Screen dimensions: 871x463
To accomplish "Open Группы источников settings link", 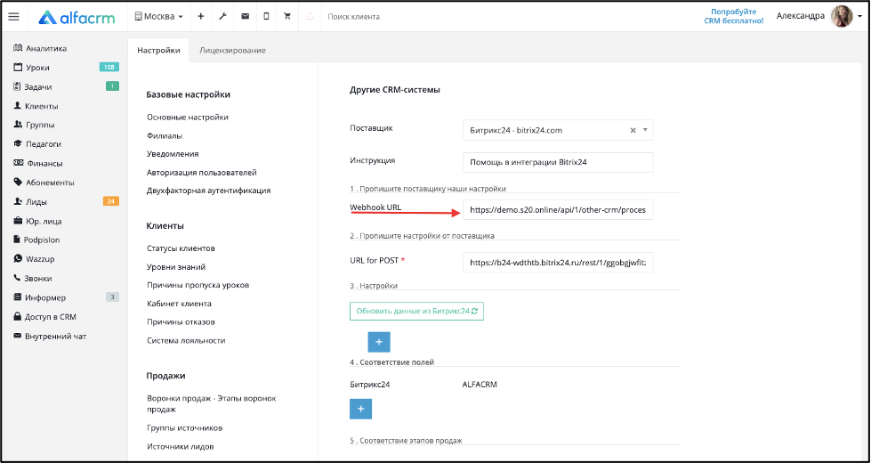I will coord(185,428).
